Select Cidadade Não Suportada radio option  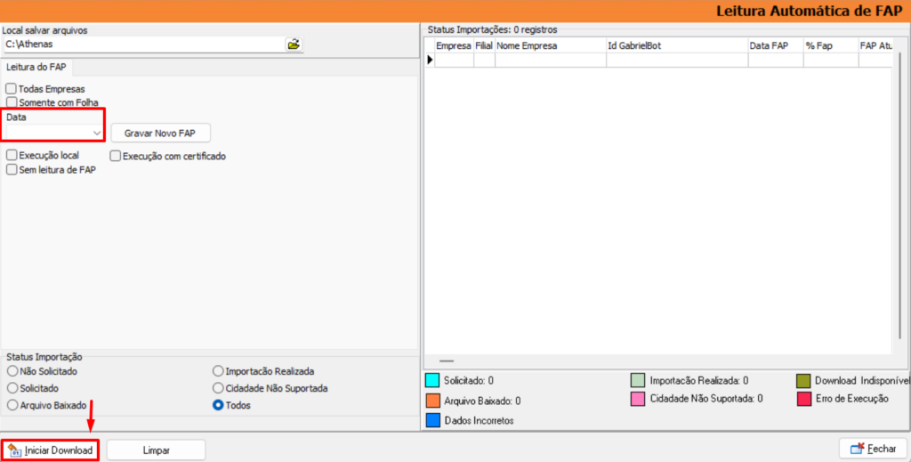click(219, 388)
